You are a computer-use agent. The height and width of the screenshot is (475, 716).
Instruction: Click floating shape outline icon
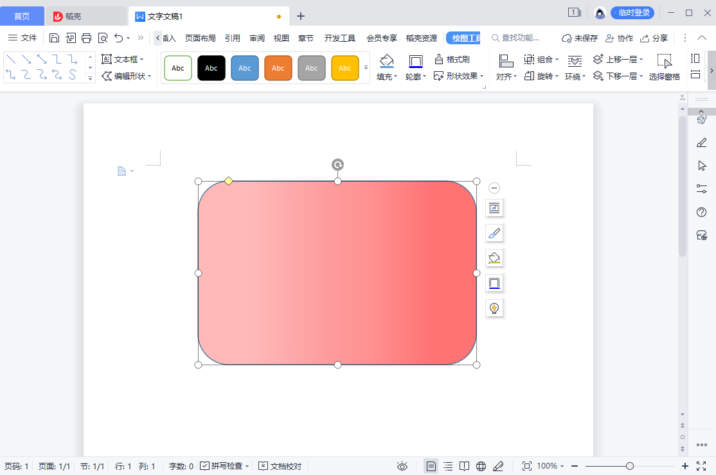coord(494,284)
